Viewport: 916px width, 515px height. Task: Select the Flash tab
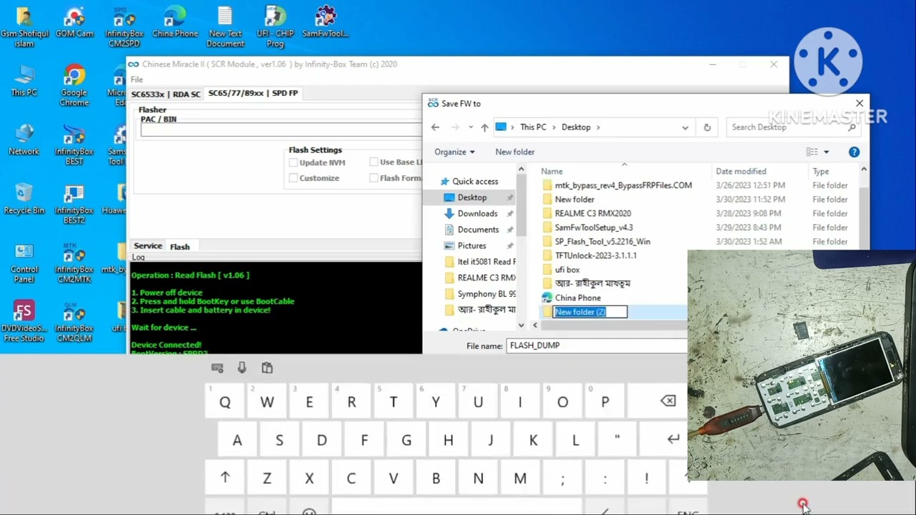tap(180, 247)
